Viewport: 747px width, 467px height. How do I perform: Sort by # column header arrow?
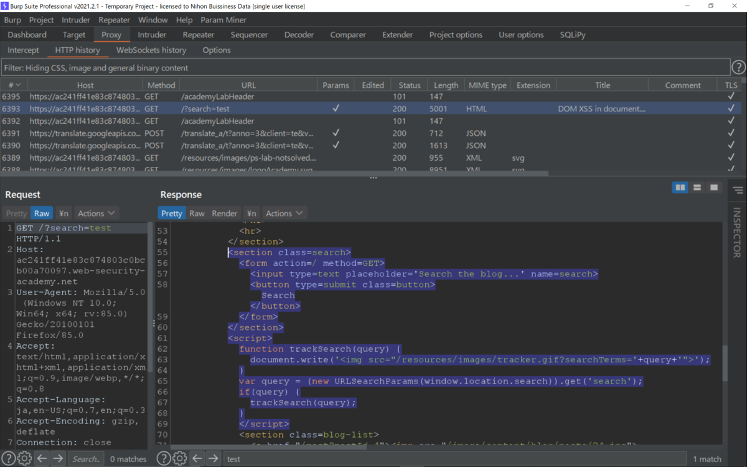18,85
